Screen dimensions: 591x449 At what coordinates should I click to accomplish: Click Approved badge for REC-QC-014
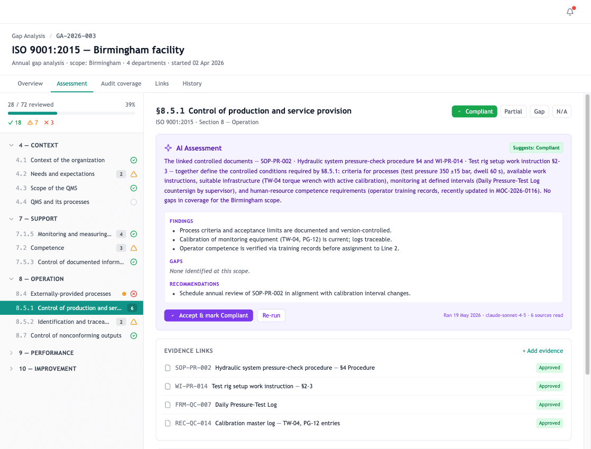(549, 423)
